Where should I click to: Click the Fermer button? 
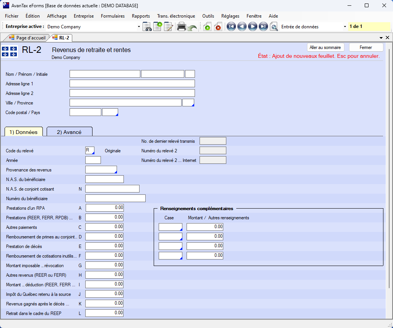click(366, 47)
